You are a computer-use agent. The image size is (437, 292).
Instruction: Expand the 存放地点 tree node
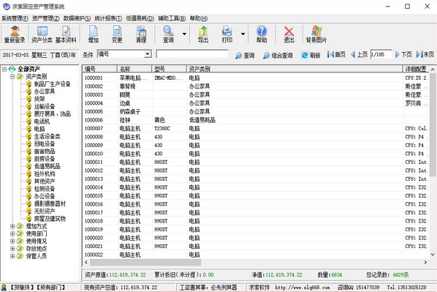(12, 249)
